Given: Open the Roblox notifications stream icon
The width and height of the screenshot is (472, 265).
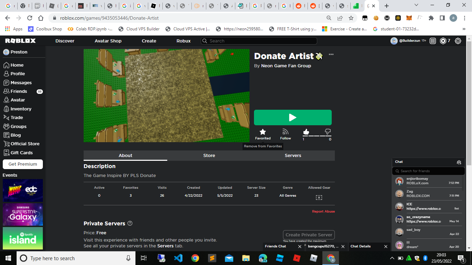Looking at the screenshot, I should click(x=433, y=41).
